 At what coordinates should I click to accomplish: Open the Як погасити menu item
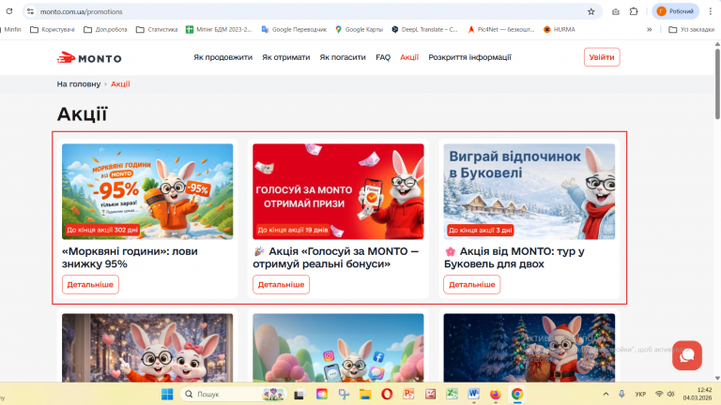[343, 57]
